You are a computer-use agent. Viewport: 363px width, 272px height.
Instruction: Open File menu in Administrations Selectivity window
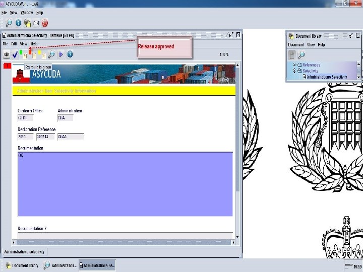[5, 44]
